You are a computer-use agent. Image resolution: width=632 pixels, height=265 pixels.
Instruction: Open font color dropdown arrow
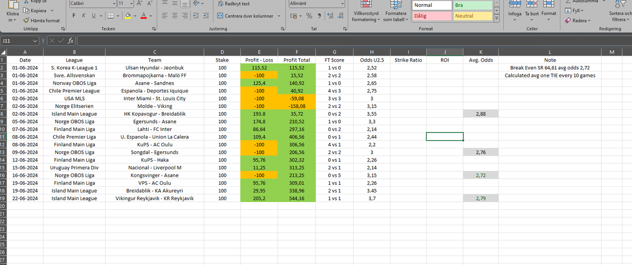pos(151,16)
